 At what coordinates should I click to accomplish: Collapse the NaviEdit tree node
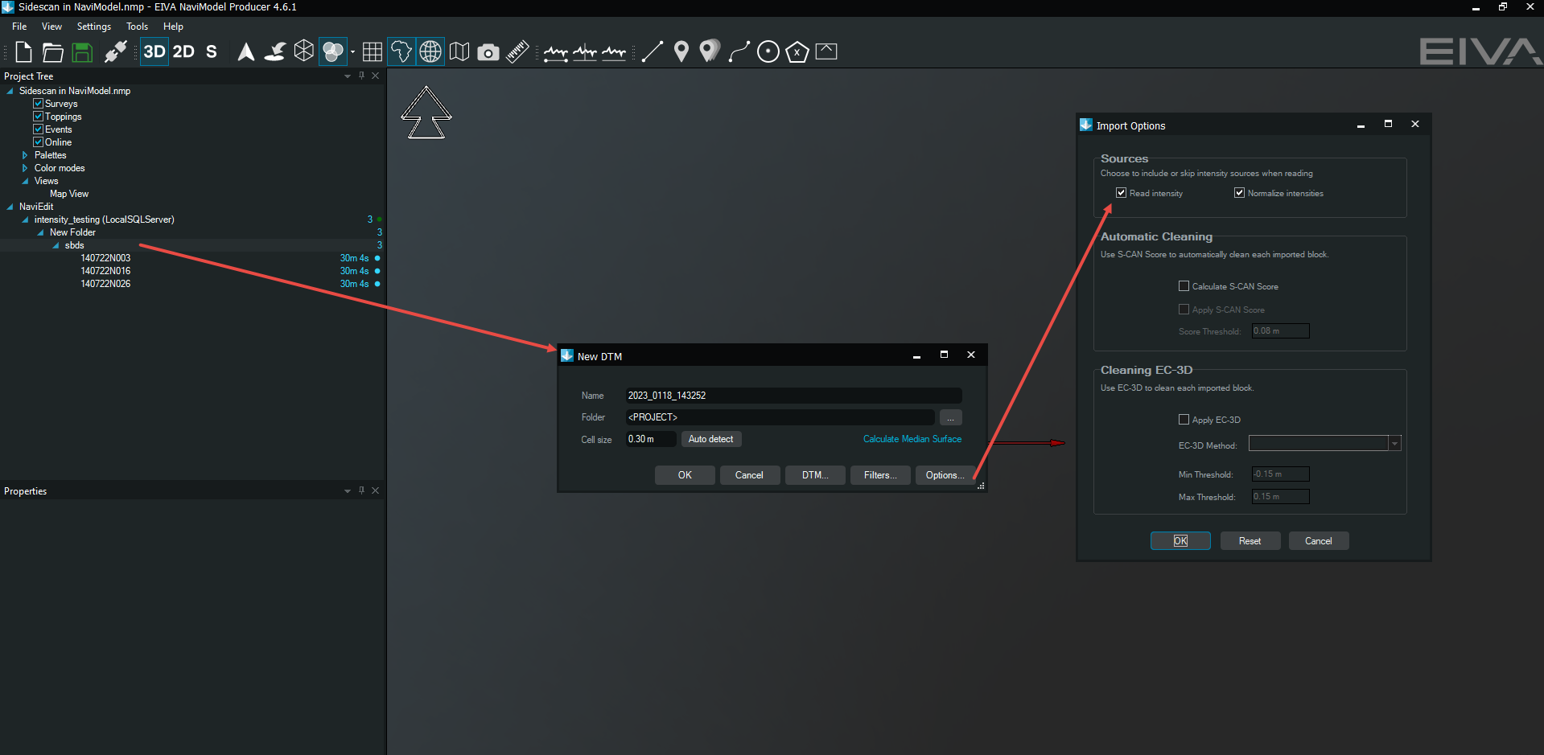[10, 207]
